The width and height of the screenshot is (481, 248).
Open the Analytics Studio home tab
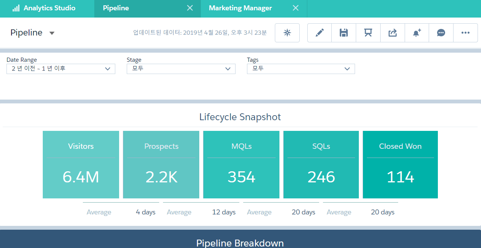(x=47, y=8)
